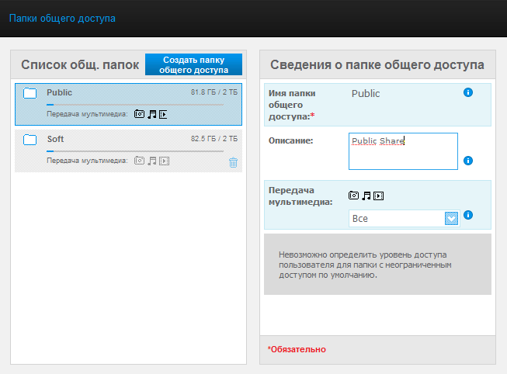Click music note icon in share details panel

(x=366, y=196)
